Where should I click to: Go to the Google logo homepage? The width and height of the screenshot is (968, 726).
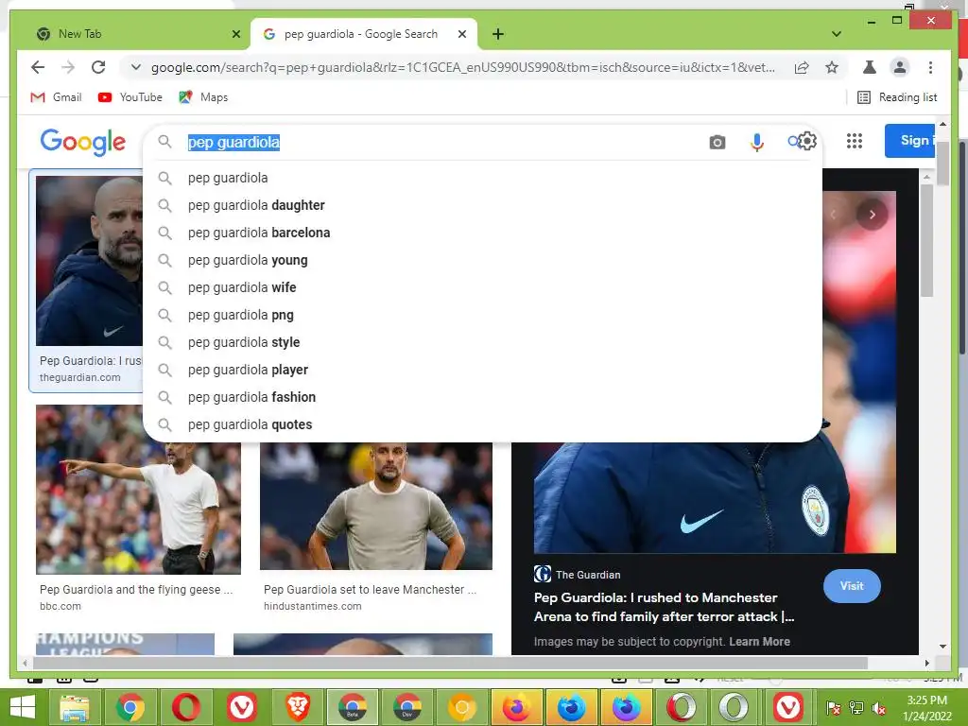(83, 142)
